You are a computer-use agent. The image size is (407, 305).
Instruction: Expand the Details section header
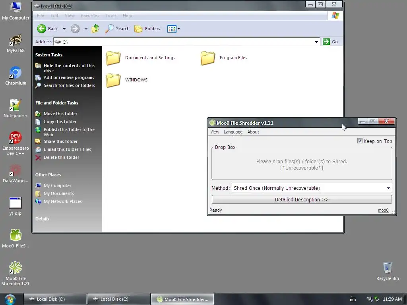point(42,219)
